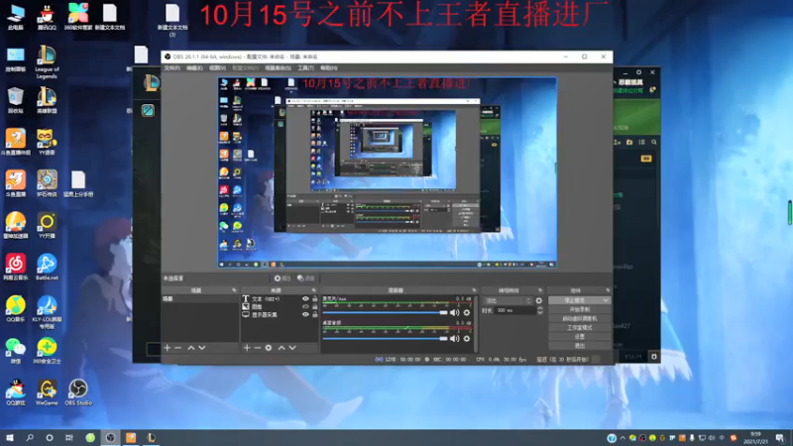
Task: Open the Battle.net desktop icon
Action: [47, 268]
